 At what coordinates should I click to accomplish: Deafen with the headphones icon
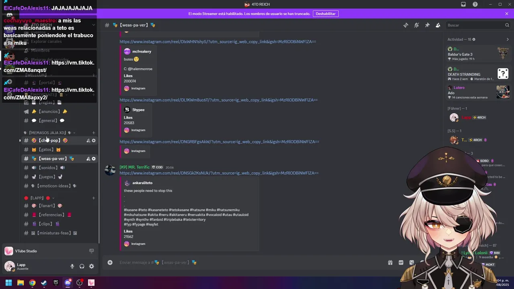click(x=82, y=266)
